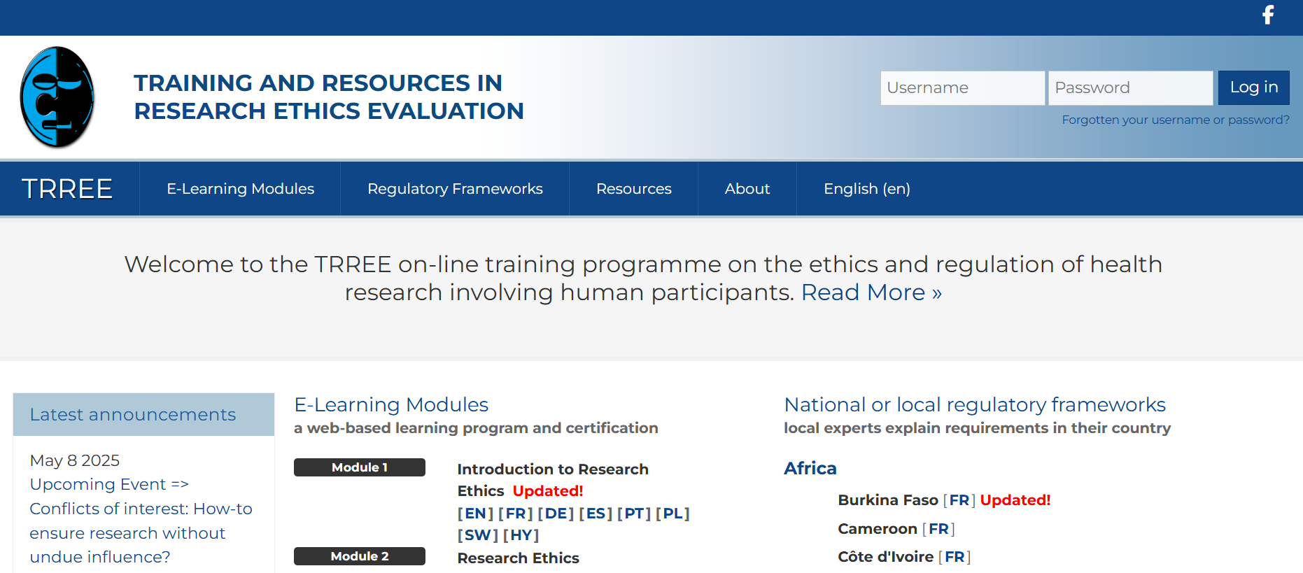
Task: Open Cameroon FR regulatory framework
Action: click(938, 529)
